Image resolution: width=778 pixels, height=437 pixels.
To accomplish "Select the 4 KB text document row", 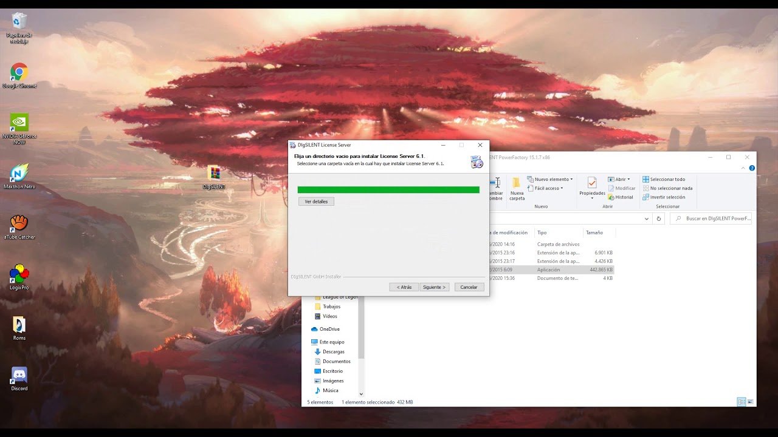I will pos(551,278).
